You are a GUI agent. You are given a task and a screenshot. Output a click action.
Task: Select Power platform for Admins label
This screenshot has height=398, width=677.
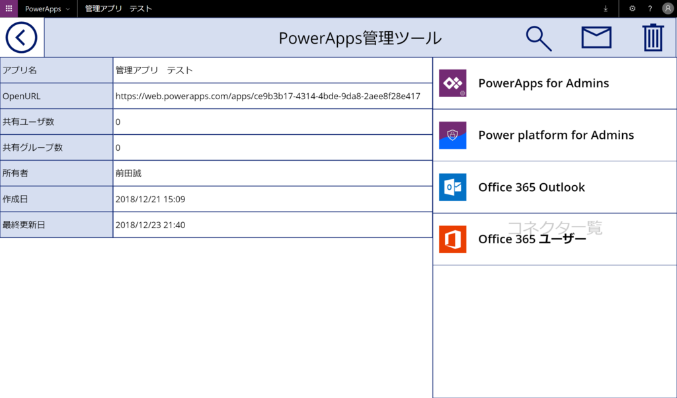click(556, 135)
